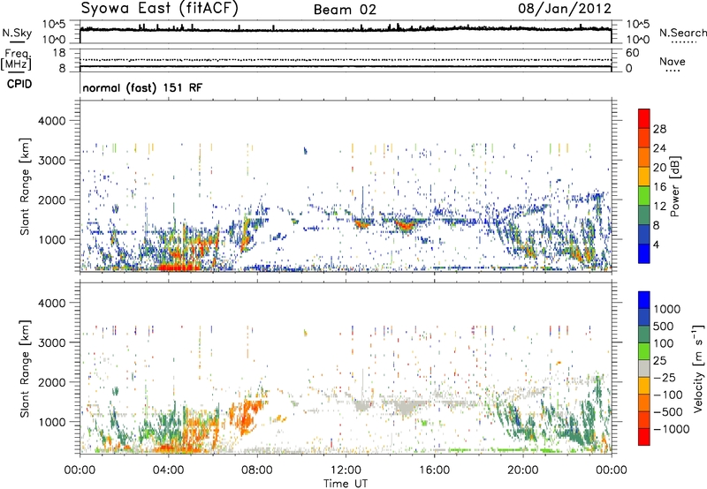Image resolution: width=707 pixels, height=489 pixels.
Task: Click the "-1000" Velocity colorbar label
Action: click(671, 429)
